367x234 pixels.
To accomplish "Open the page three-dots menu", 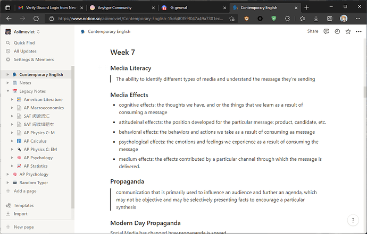I will click(x=358, y=31).
